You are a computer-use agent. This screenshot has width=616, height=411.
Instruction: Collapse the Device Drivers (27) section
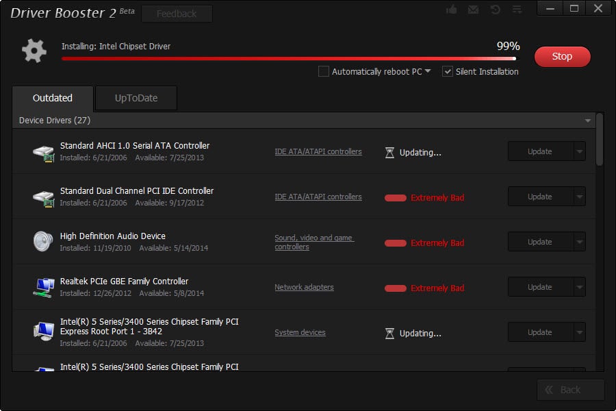pyautogui.click(x=587, y=121)
